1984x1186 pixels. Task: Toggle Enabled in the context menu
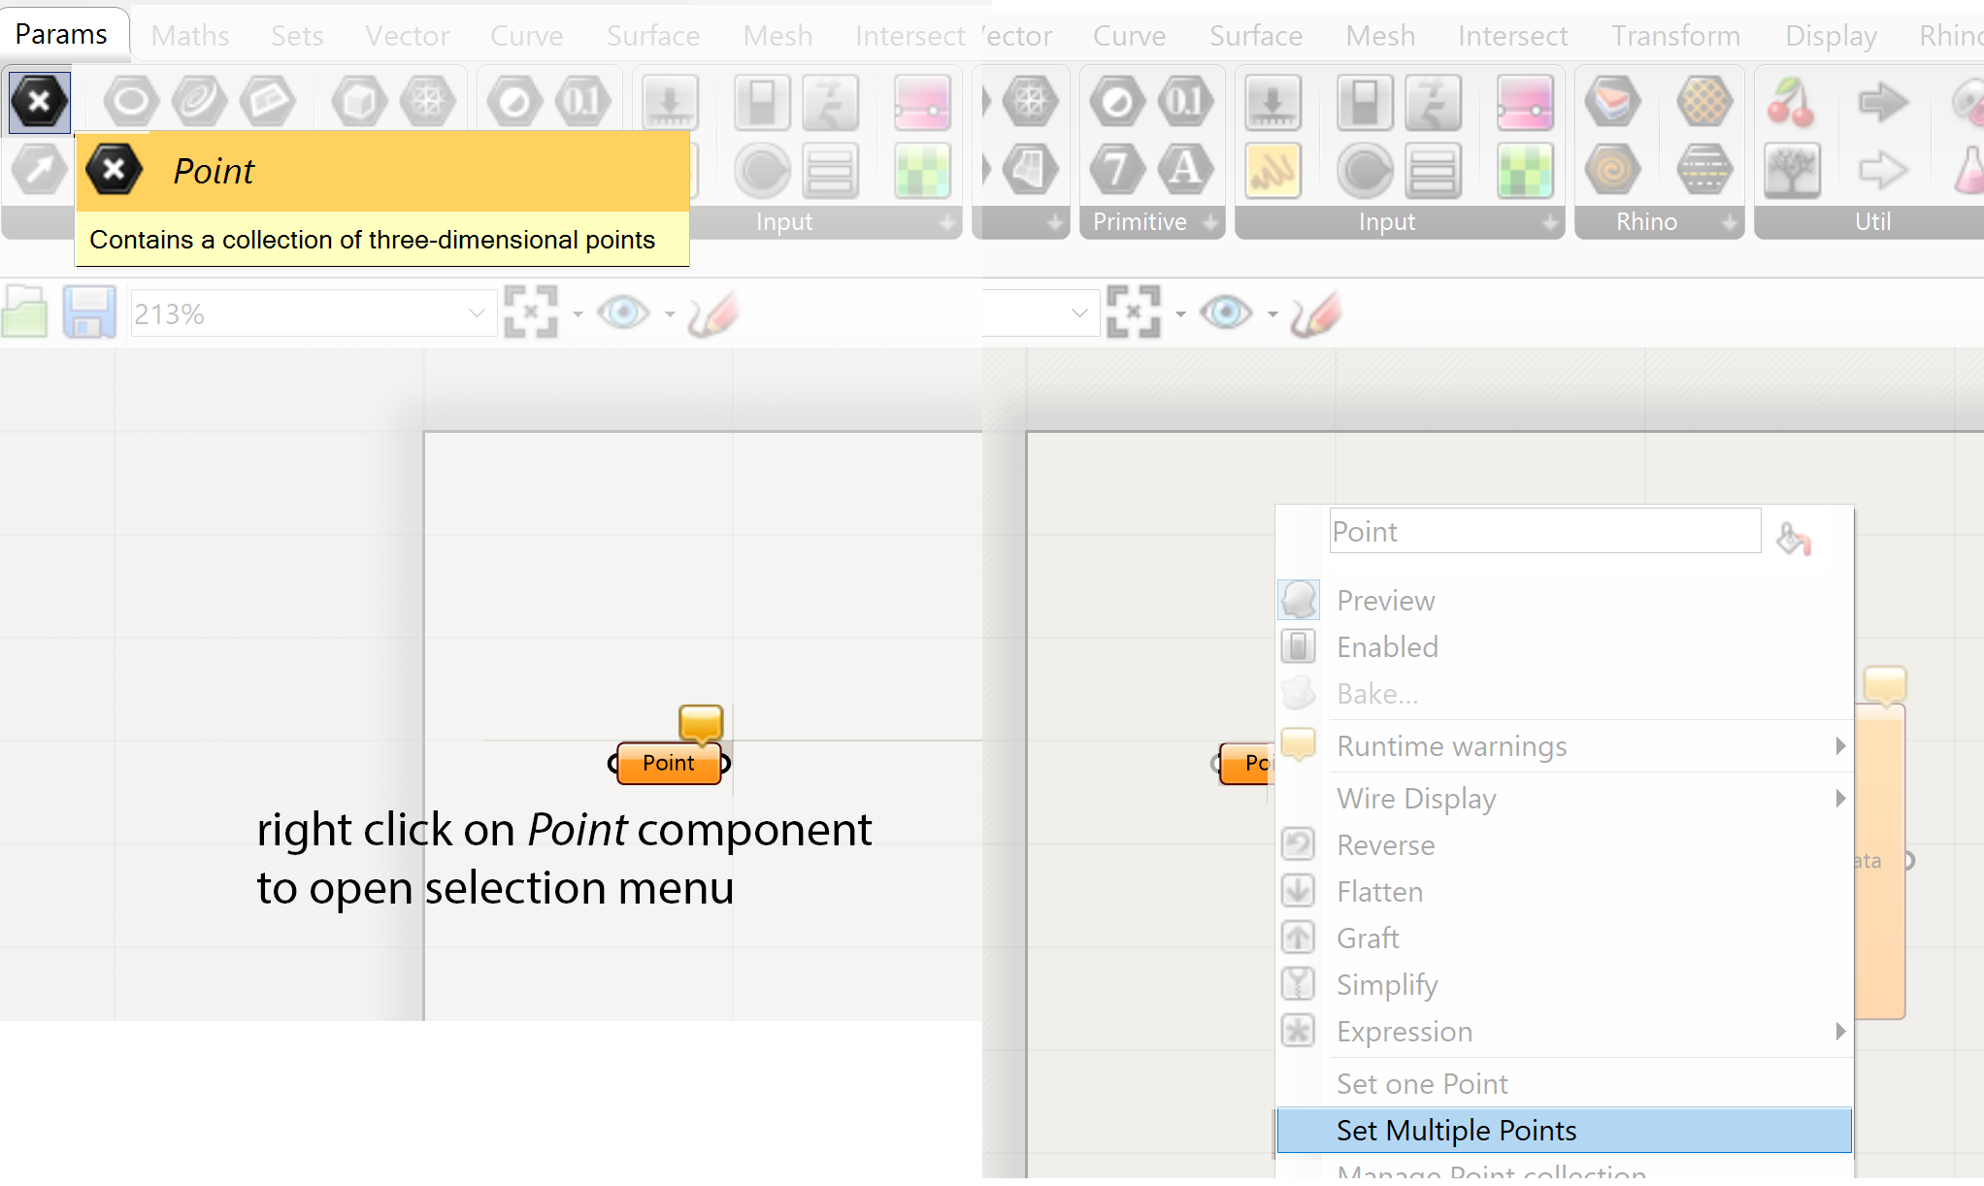pos(1387,647)
